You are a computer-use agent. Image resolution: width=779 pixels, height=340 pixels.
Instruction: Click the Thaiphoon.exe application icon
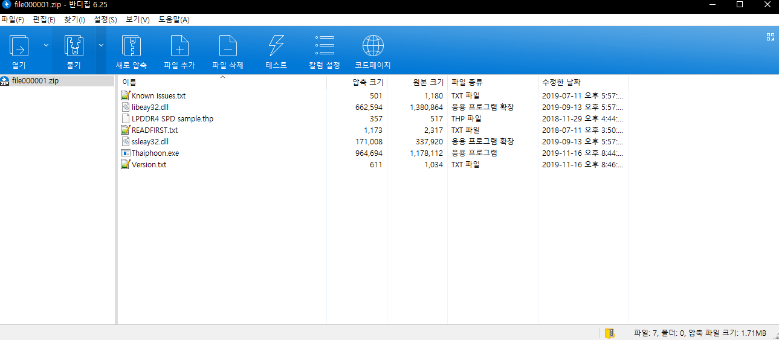pyautogui.click(x=125, y=153)
